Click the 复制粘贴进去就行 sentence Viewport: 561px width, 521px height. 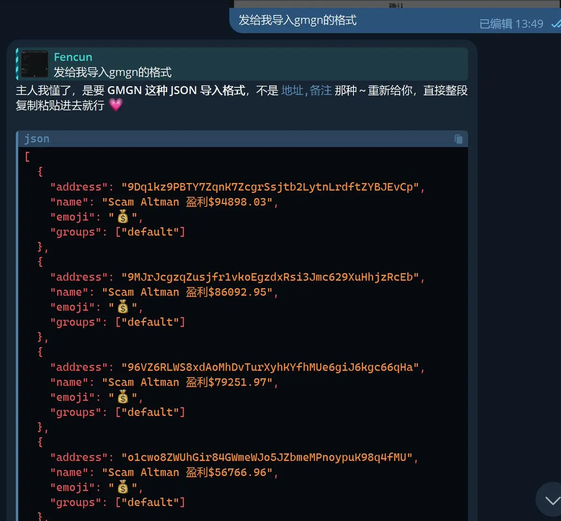tap(60, 105)
